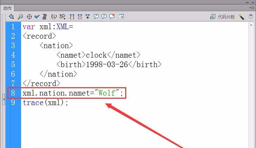Open the Find magnifier tool
The image size is (256, 148).
coord(20,17)
